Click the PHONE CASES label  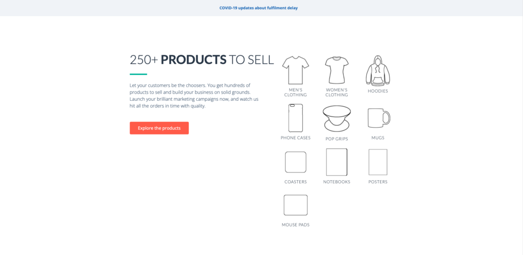click(296, 137)
